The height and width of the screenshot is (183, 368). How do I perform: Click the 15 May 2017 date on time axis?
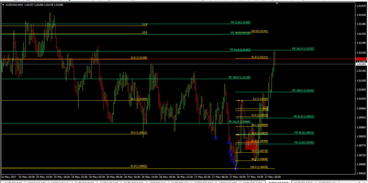[9, 177]
